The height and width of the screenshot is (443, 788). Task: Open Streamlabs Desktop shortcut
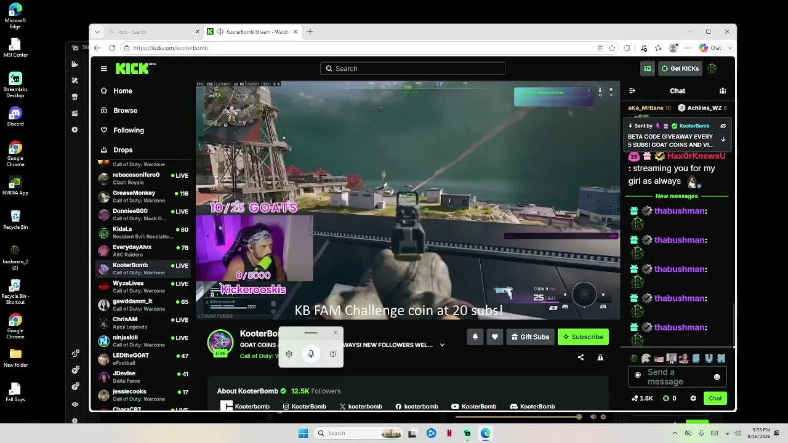tap(15, 85)
